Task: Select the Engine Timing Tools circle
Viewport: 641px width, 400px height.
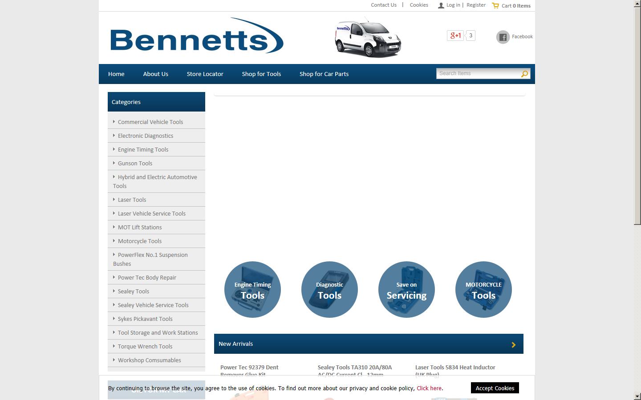Action: tap(252, 289)
